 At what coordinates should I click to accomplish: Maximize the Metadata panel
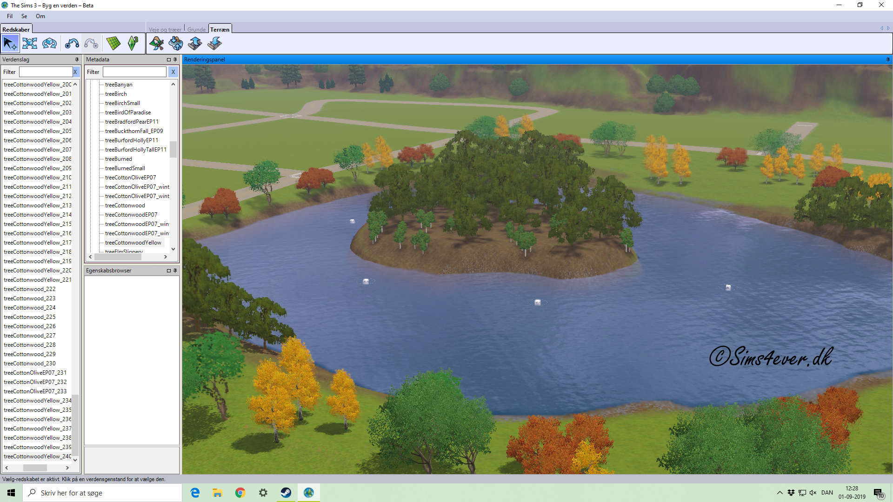(169, 59)
